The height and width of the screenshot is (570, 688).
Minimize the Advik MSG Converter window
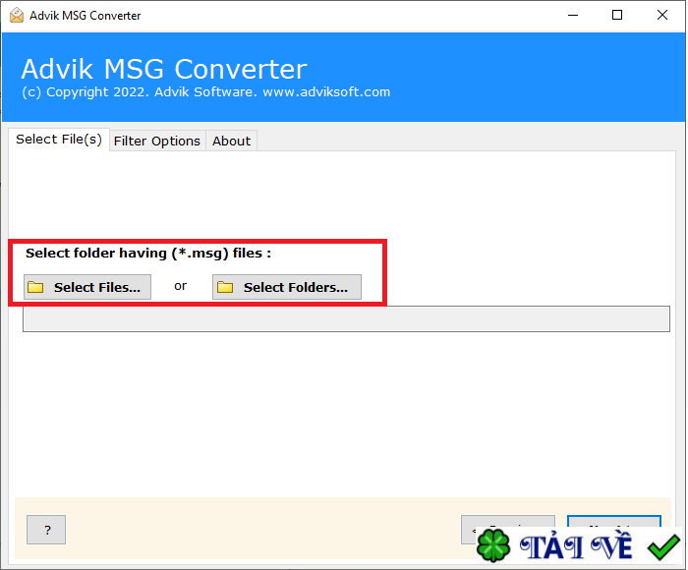573,16
